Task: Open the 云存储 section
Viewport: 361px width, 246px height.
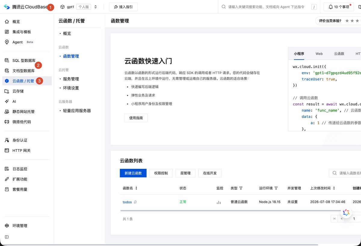Action: [x=18, y=91]
